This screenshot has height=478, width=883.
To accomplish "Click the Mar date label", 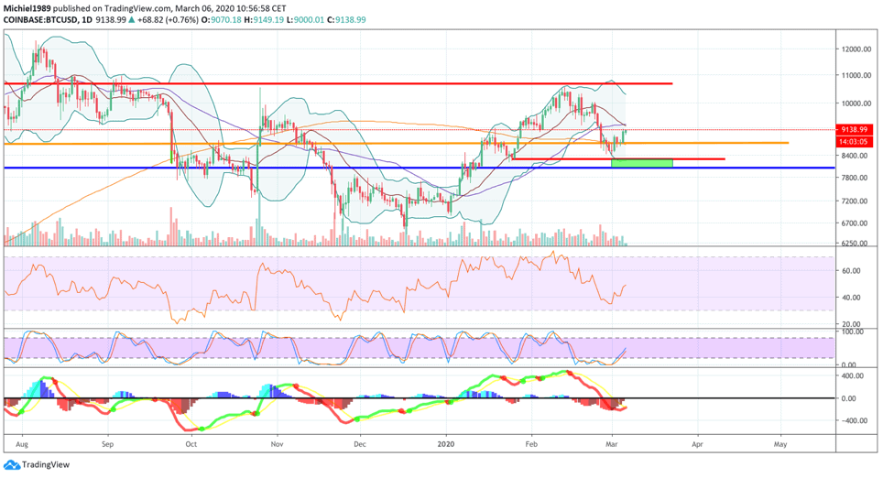I will click(x=612, y=444).
